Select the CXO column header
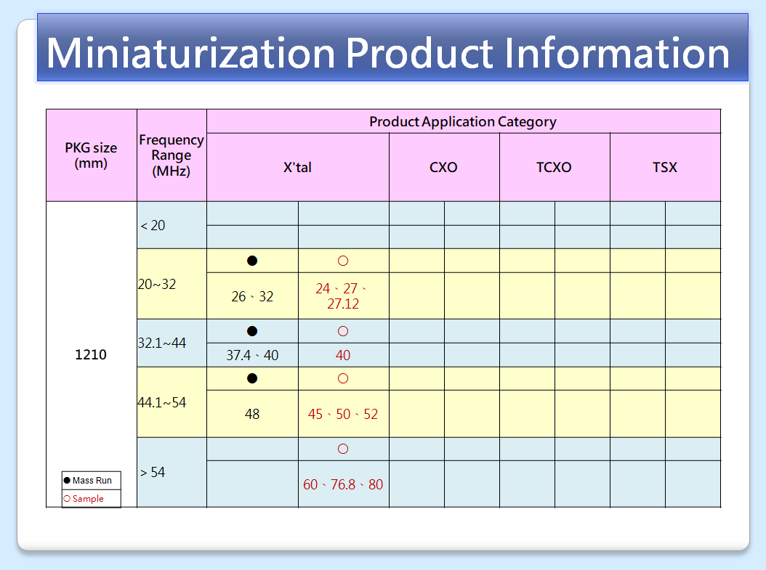 click(x=443, y=167)
